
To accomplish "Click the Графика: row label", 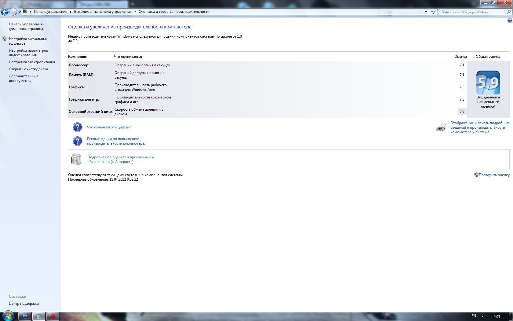I will pyautogui.click(x=77, y=87).
